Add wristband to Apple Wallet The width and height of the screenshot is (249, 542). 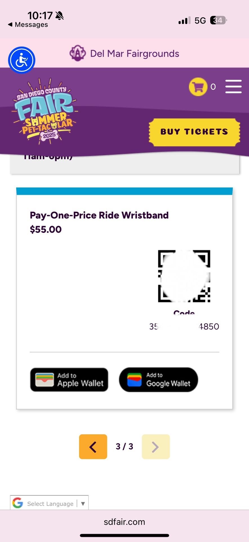click(69, 380)
